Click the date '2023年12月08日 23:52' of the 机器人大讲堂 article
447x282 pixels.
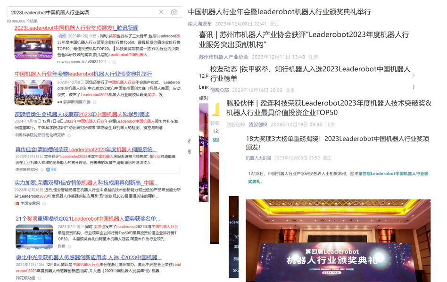coord(297,158)
